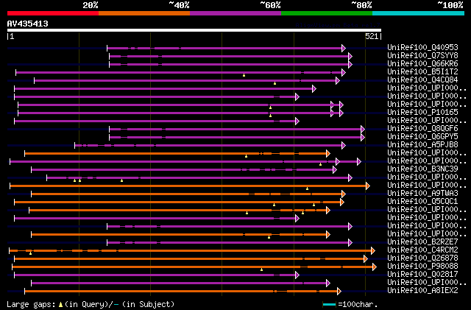Click arrowhead ending the B2RZE7 alignment
This screenshot has height=310, width=471.
[350, 243]
